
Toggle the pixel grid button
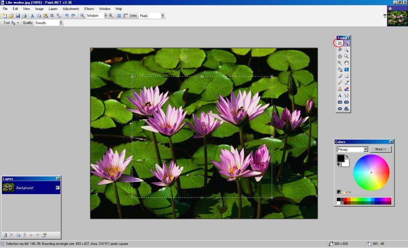(x=119, y=16)
